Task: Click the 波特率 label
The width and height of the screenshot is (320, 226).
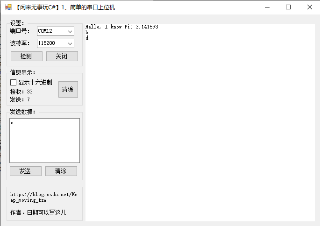Action: coord(20,43)
